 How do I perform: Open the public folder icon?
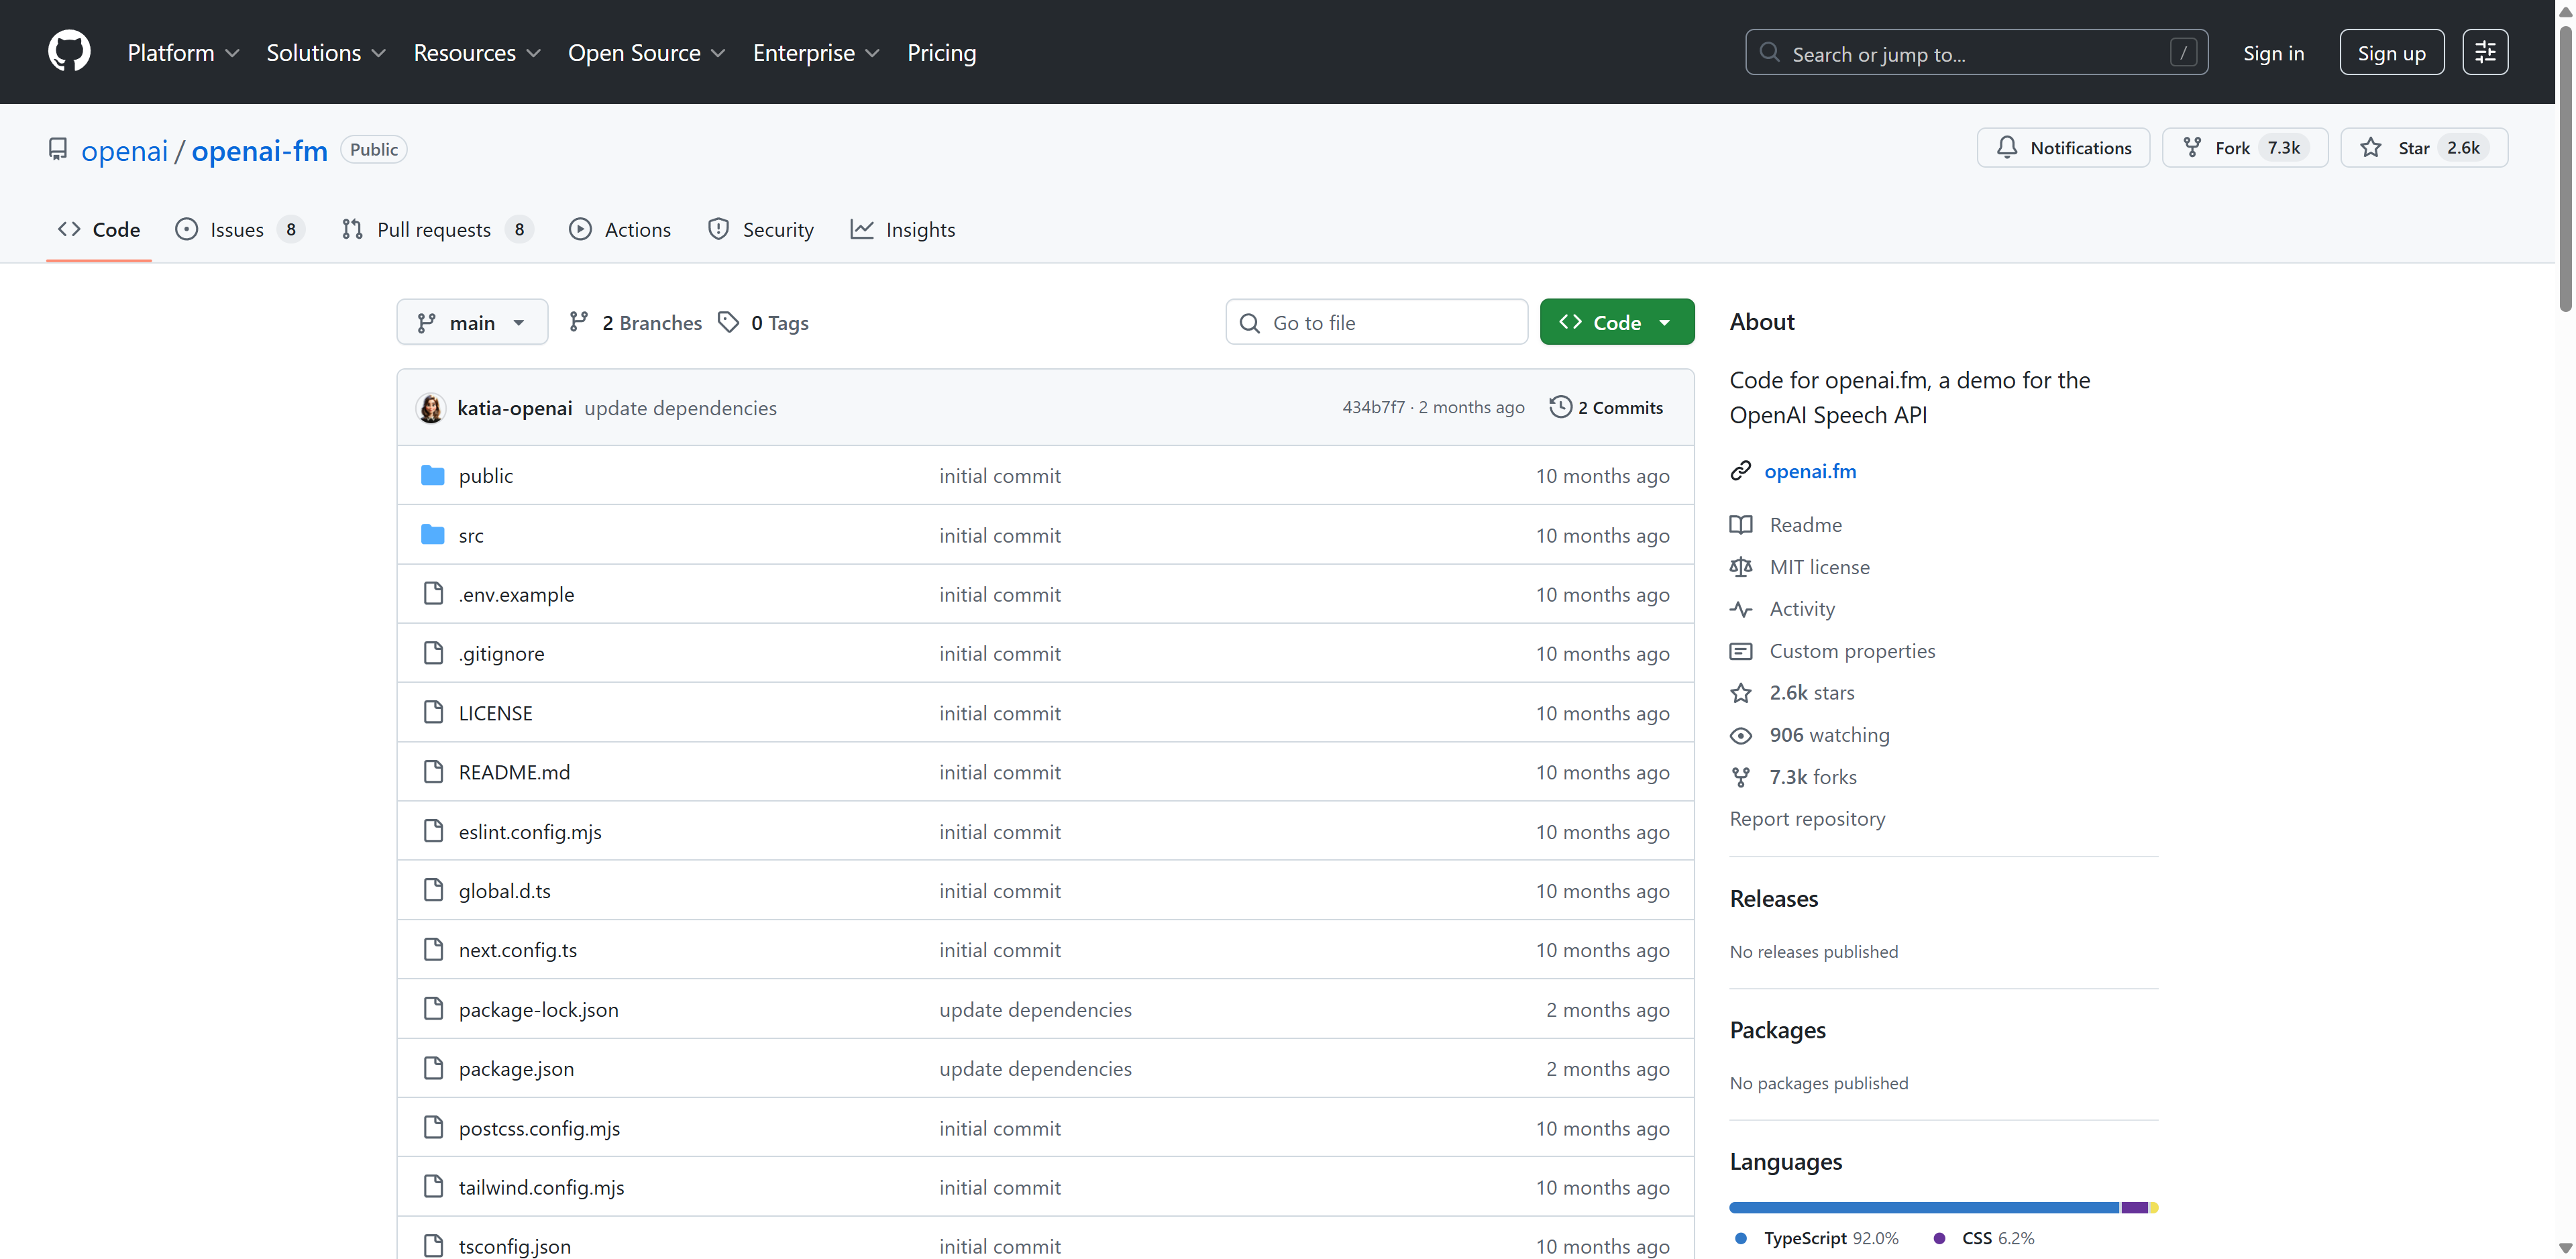tap(432, 475)
